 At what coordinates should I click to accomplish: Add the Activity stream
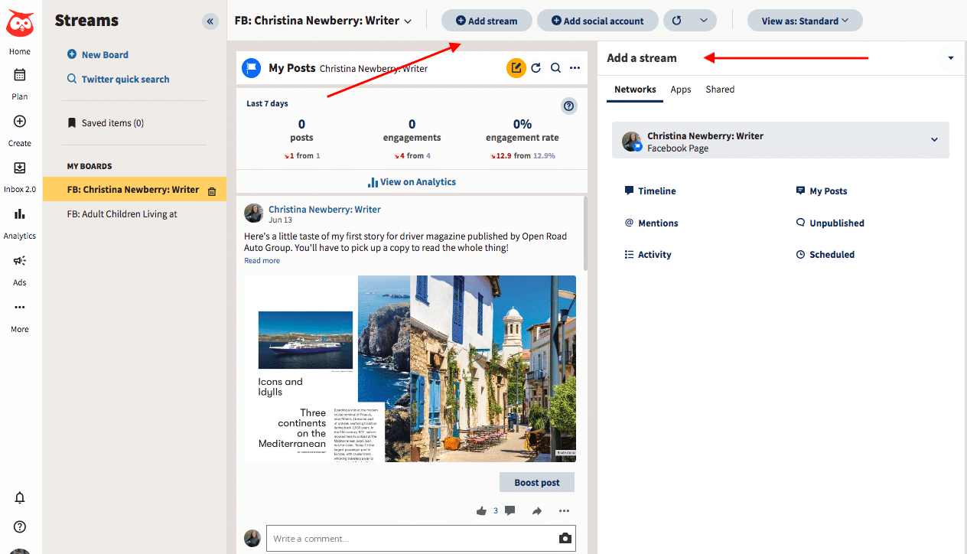648,255
